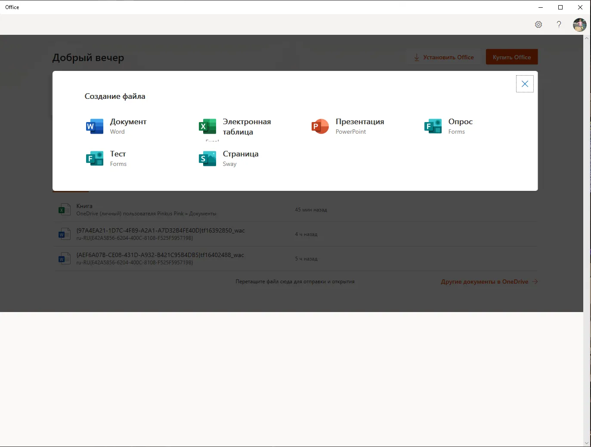Open Office settings gear
Viewport: 591px width, 447px height.
538,24
